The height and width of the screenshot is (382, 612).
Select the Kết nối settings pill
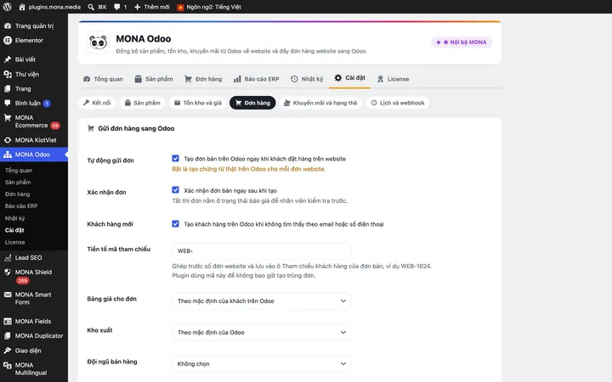(x=97, y=103)
